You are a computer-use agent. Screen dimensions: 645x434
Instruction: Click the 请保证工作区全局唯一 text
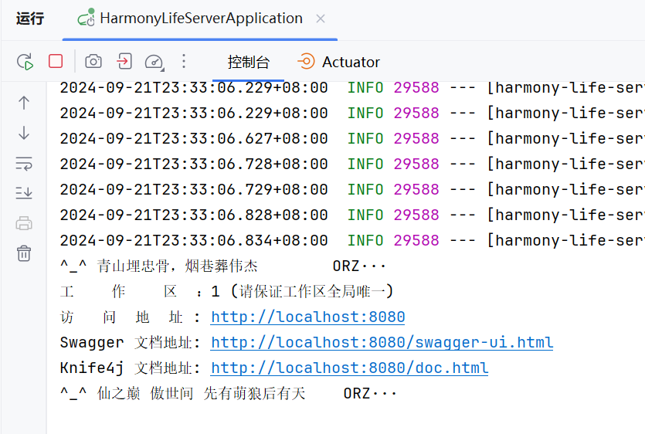tap(312, 292)
